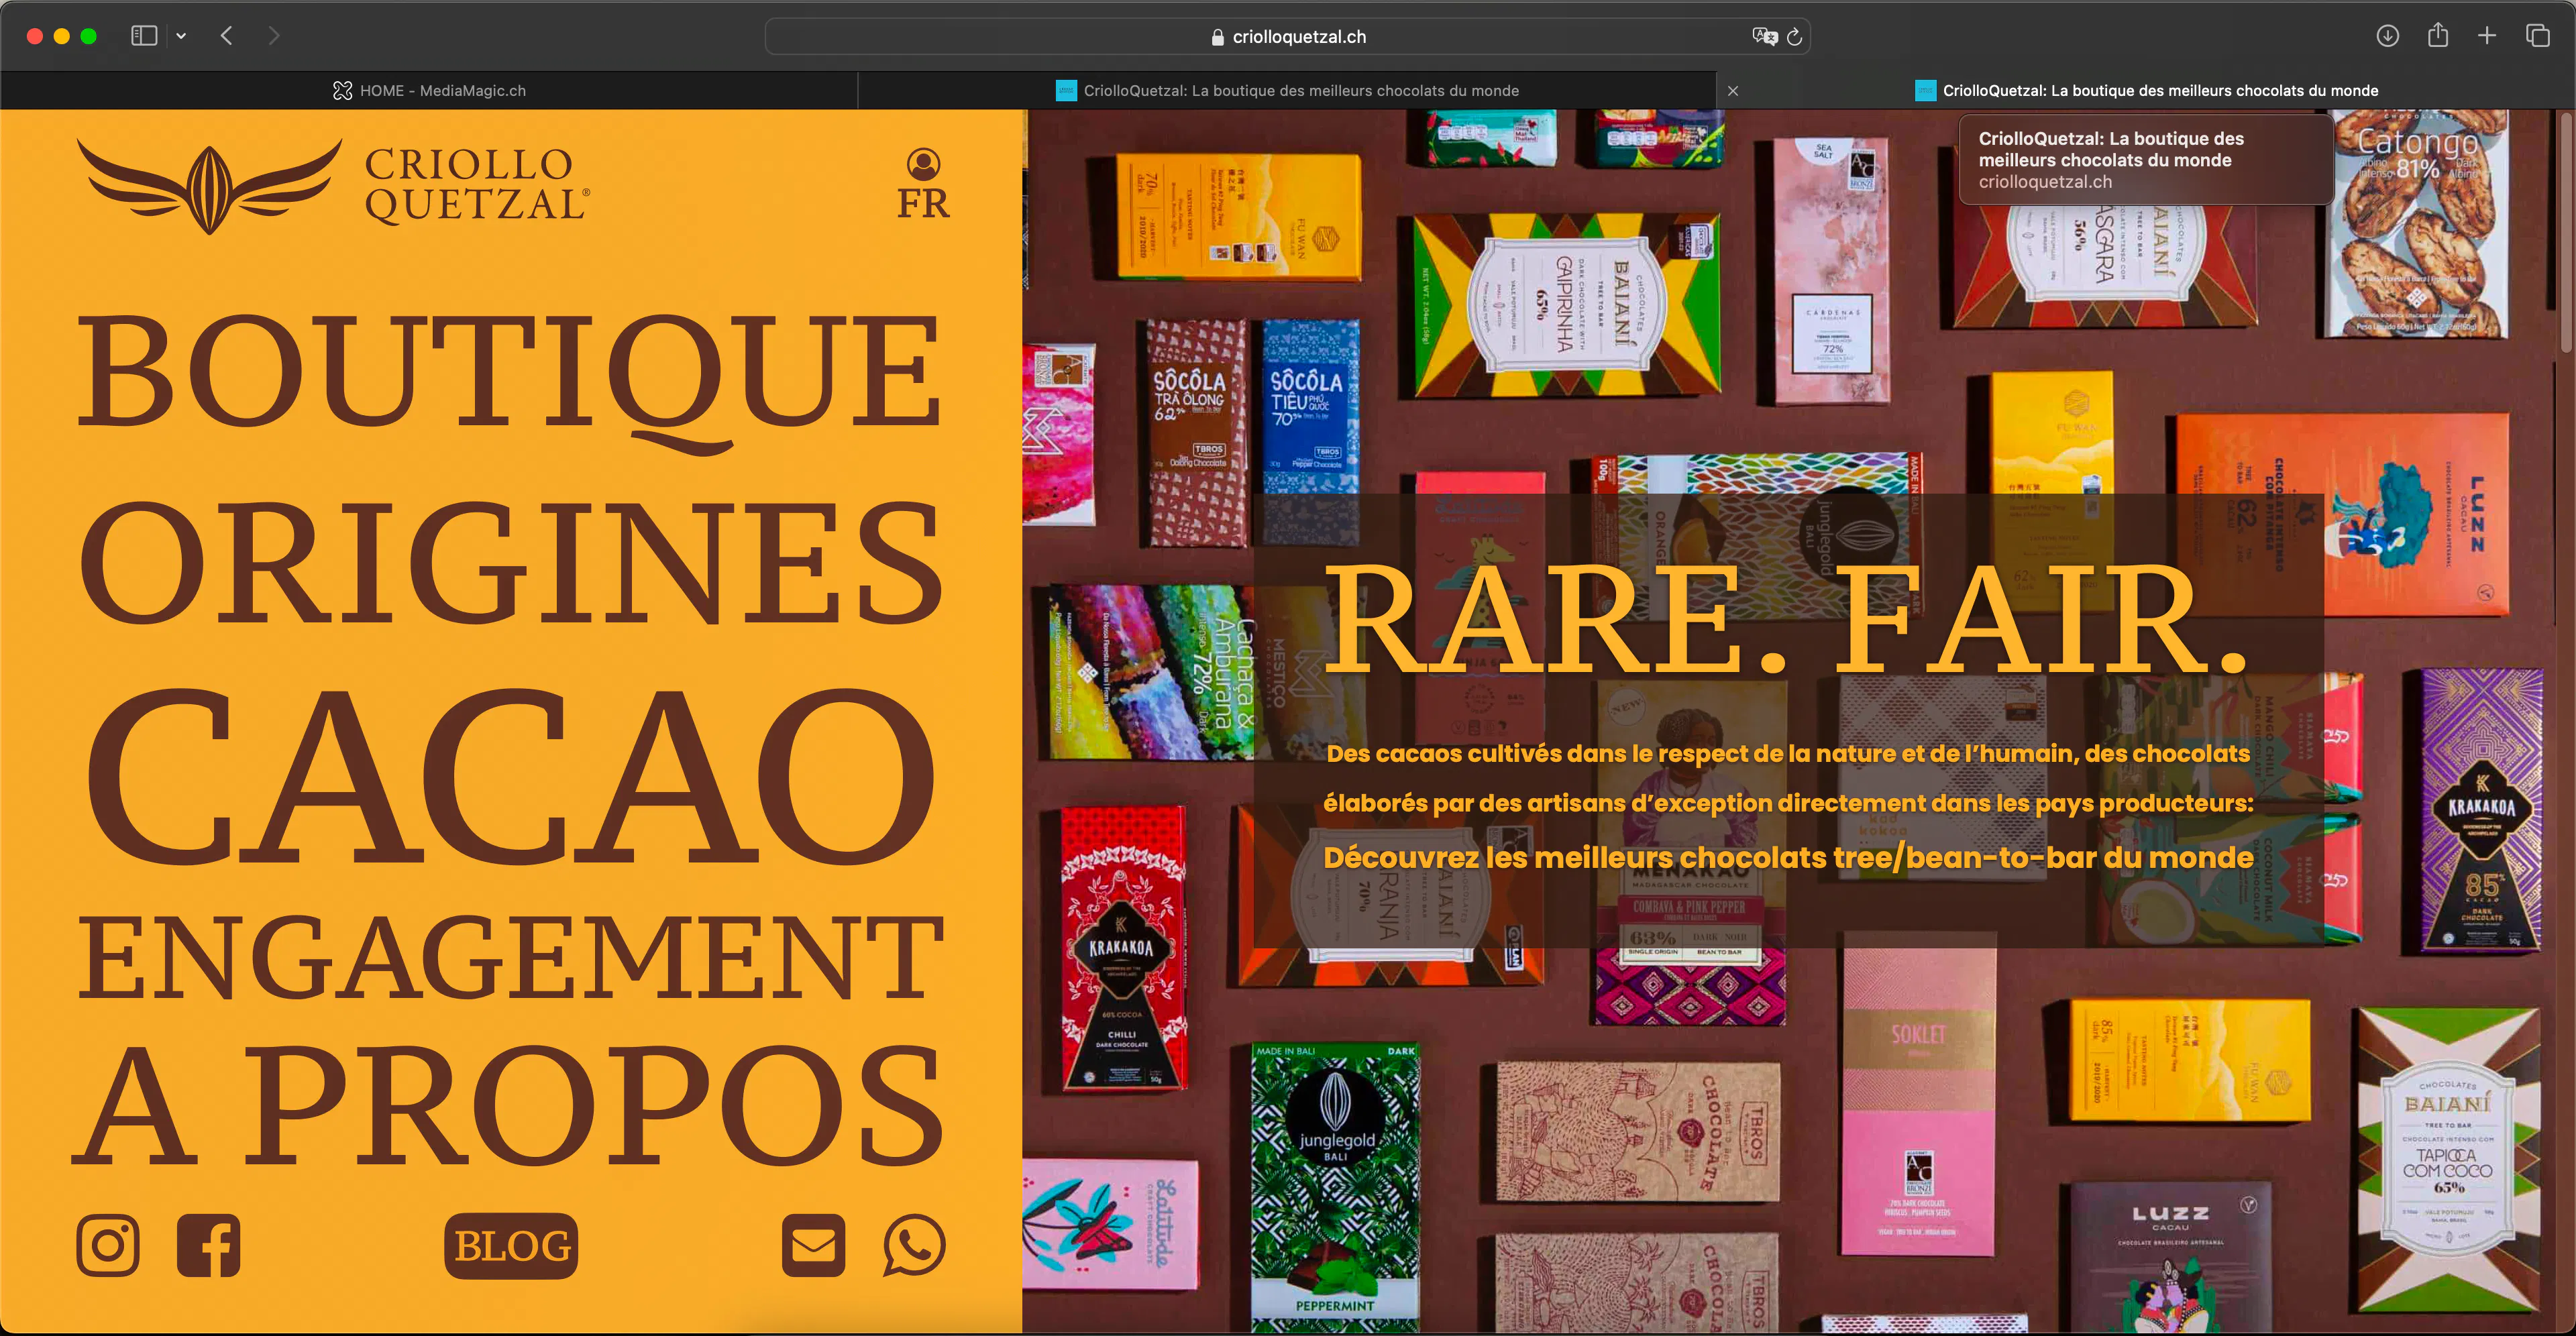Switch to HOME - MediaMagic.ch tab
Screen dimensions: 2576x1336
(x=429, y=90)
